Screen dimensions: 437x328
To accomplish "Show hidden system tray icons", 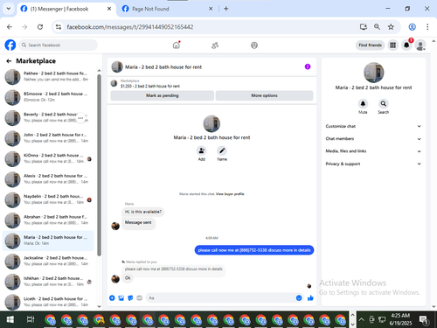I will 361,319.
